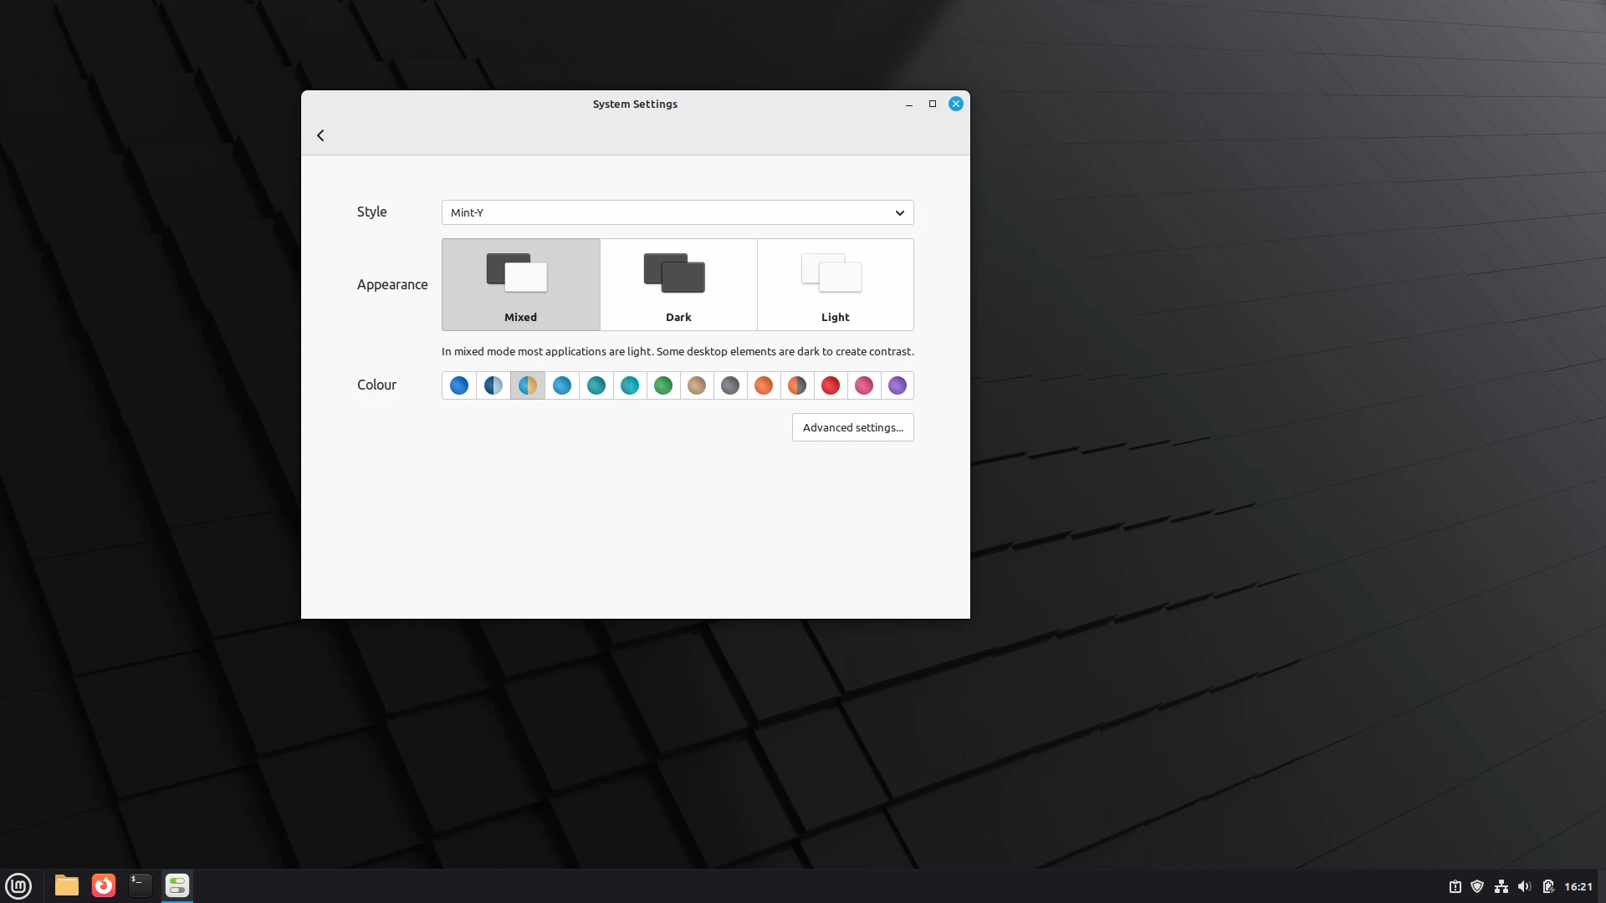
Task: Click the shield icon in the system tray
Action: [1477, 886]
